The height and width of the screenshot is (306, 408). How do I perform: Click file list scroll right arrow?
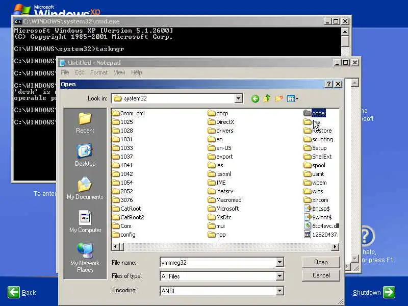[x=335, y=246]
